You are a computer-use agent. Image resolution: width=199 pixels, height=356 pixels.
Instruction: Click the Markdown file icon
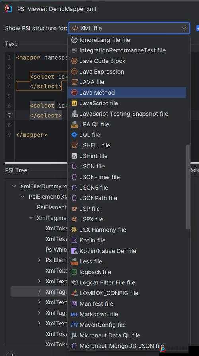click(x=74, y=314)
